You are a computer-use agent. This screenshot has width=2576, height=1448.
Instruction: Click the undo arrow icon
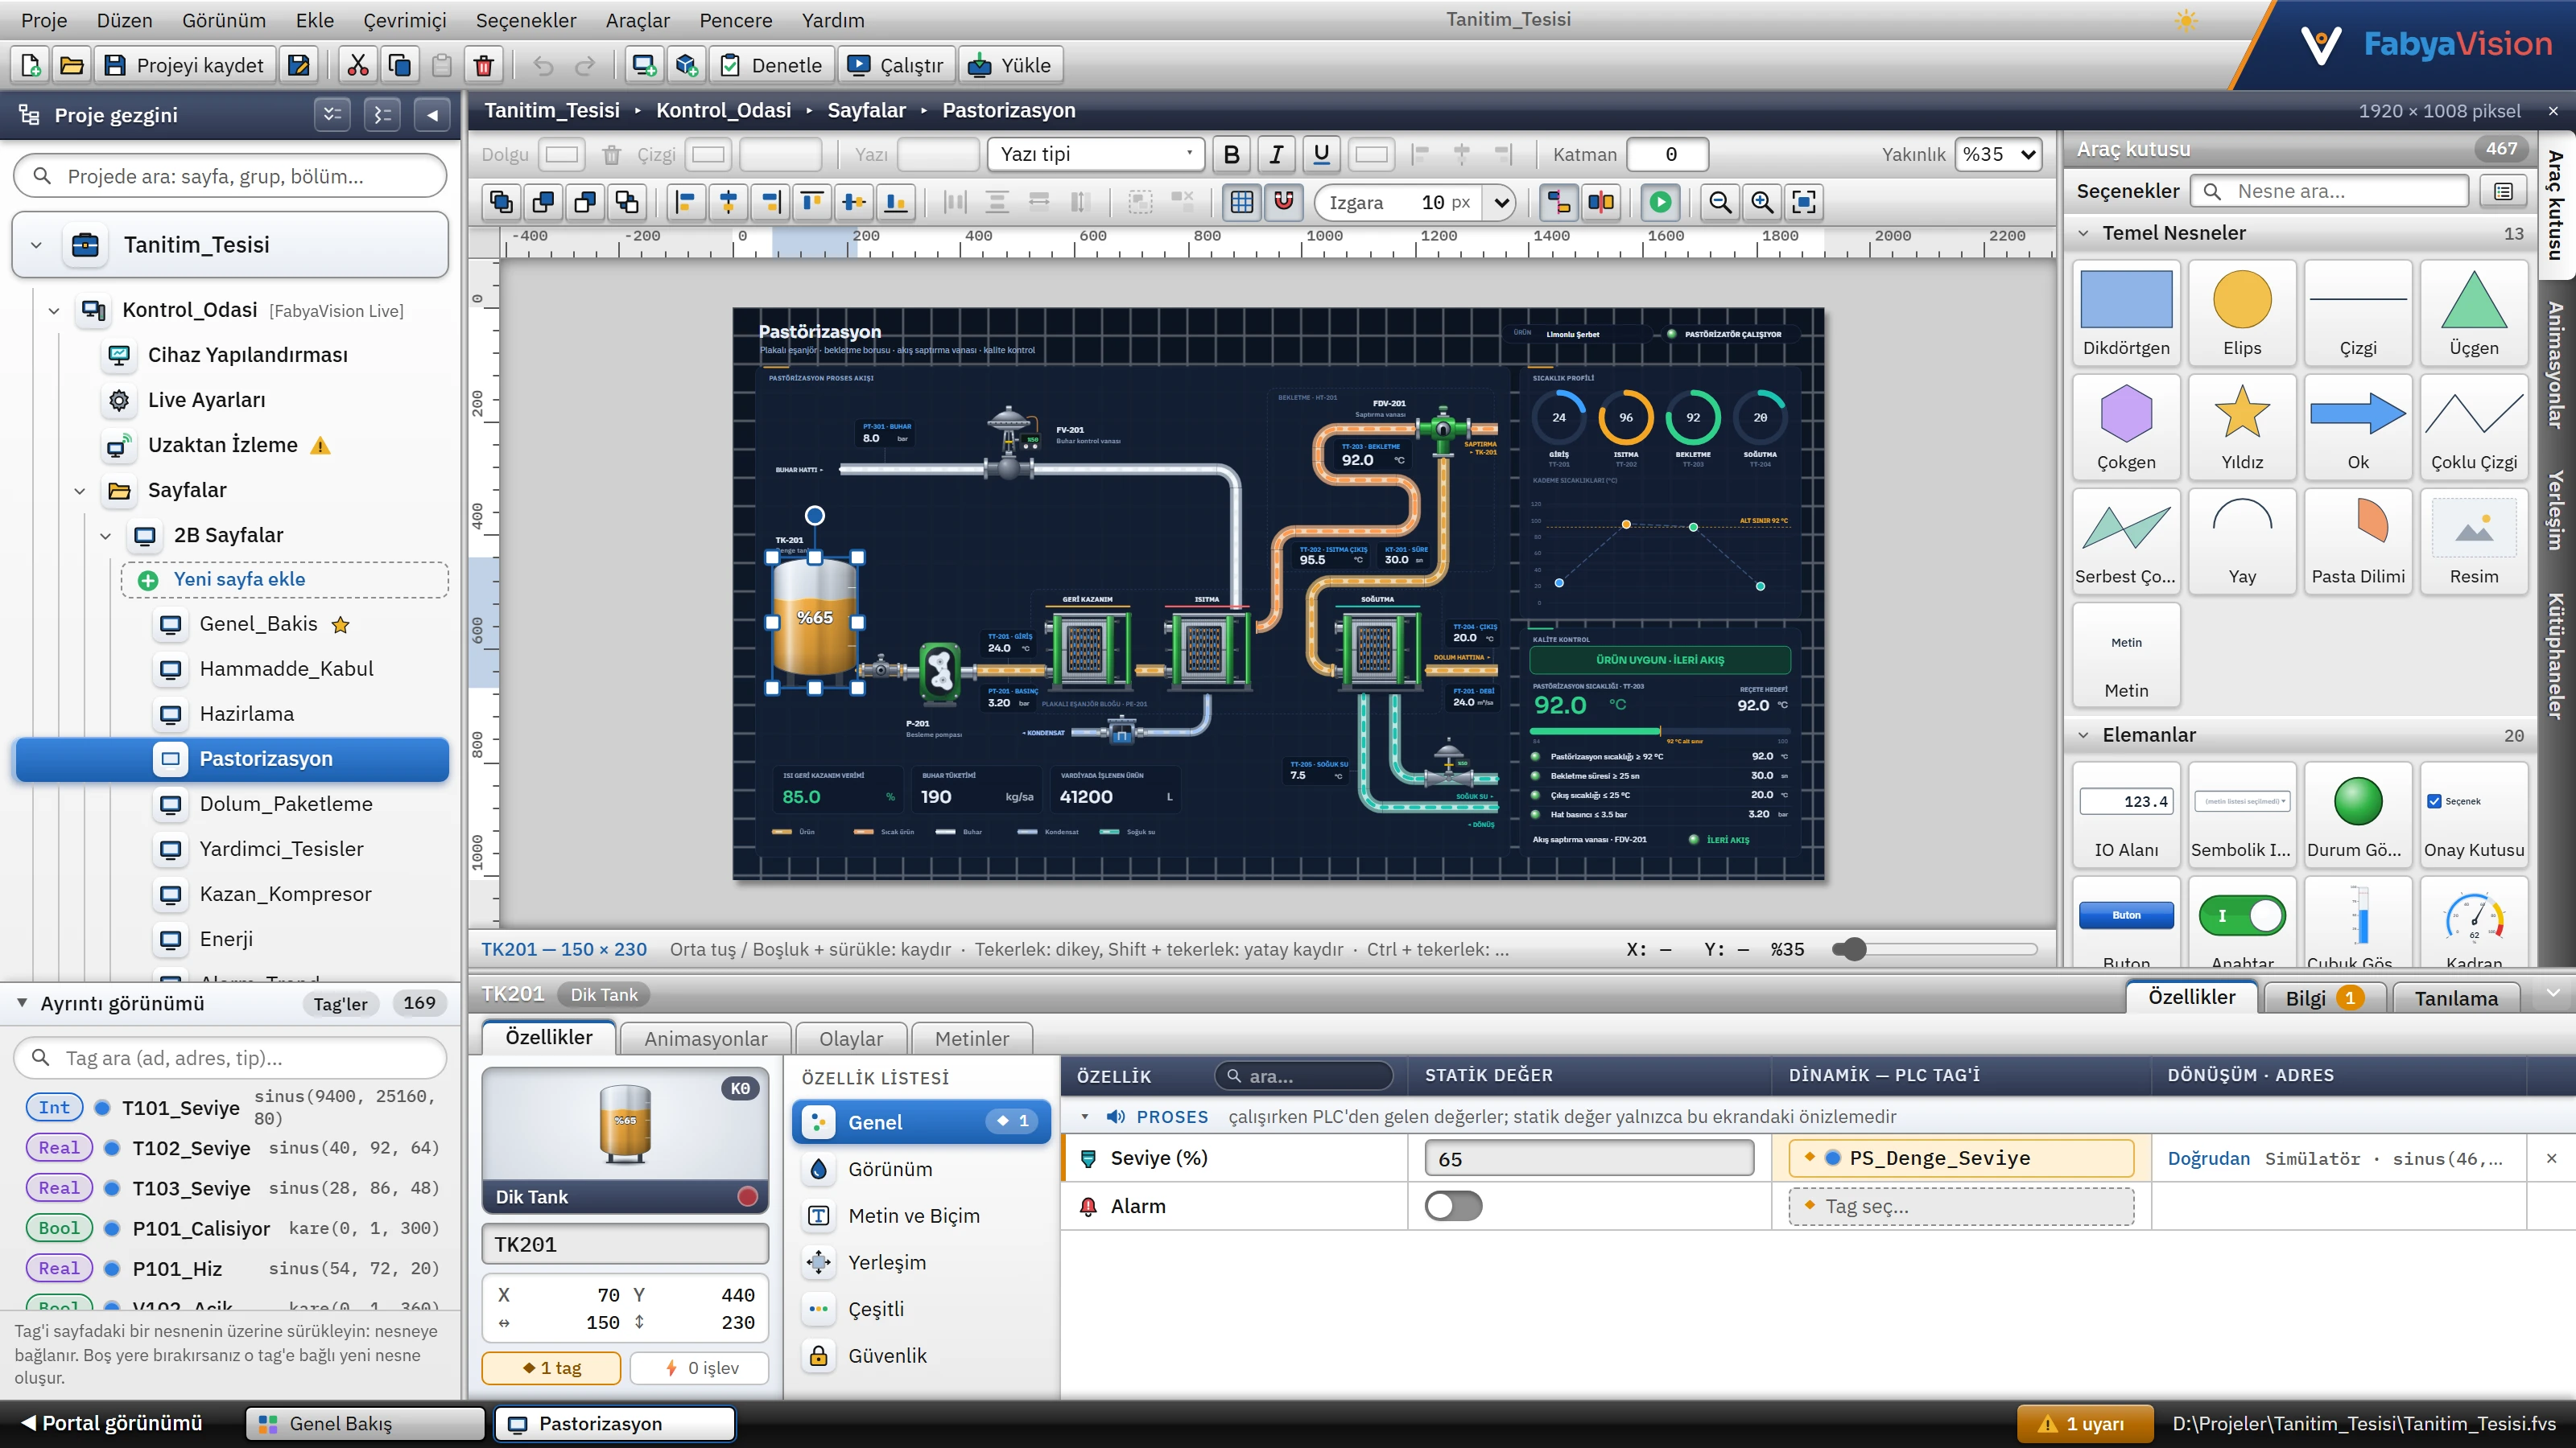pyautogui.click(x=543, y=65)
